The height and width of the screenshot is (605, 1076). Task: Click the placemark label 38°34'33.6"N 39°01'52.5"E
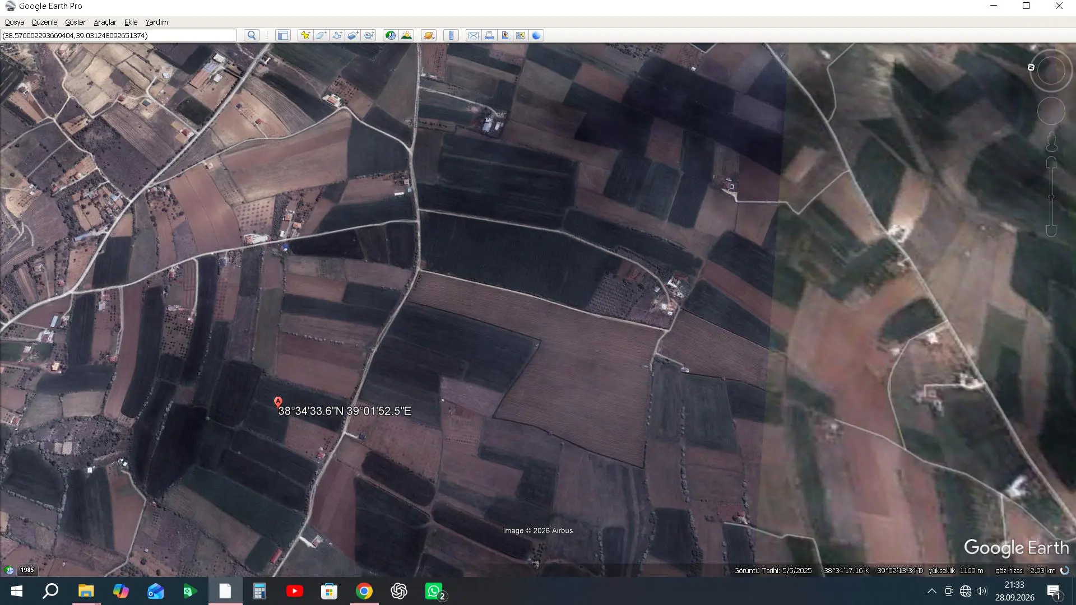pos(345,411)
